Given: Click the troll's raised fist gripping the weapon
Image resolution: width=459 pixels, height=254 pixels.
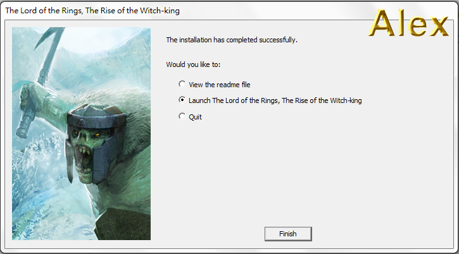Looking at the screenshot, I should 32,98.
